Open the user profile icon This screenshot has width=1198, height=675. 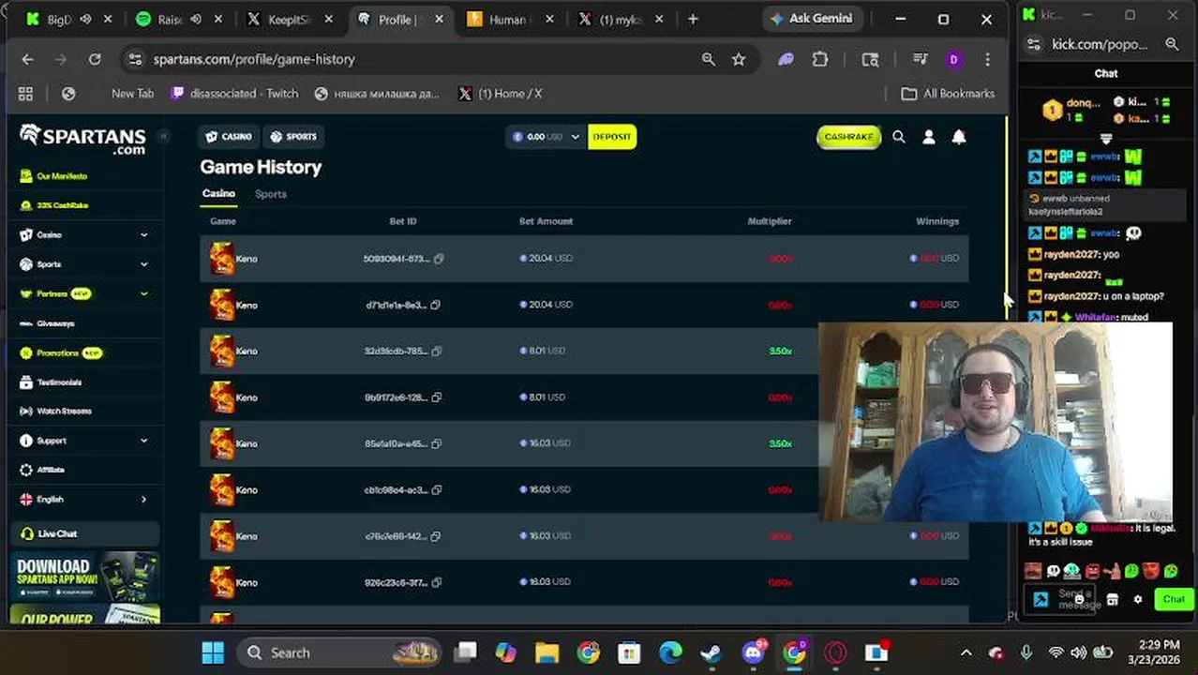click(x=928, y=137)
